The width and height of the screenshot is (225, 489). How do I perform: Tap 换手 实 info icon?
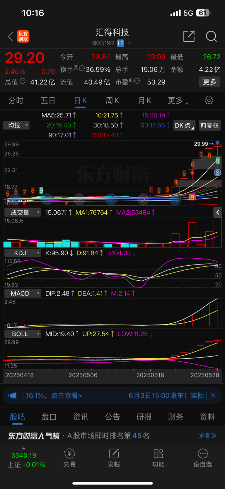tap(82, 68)
